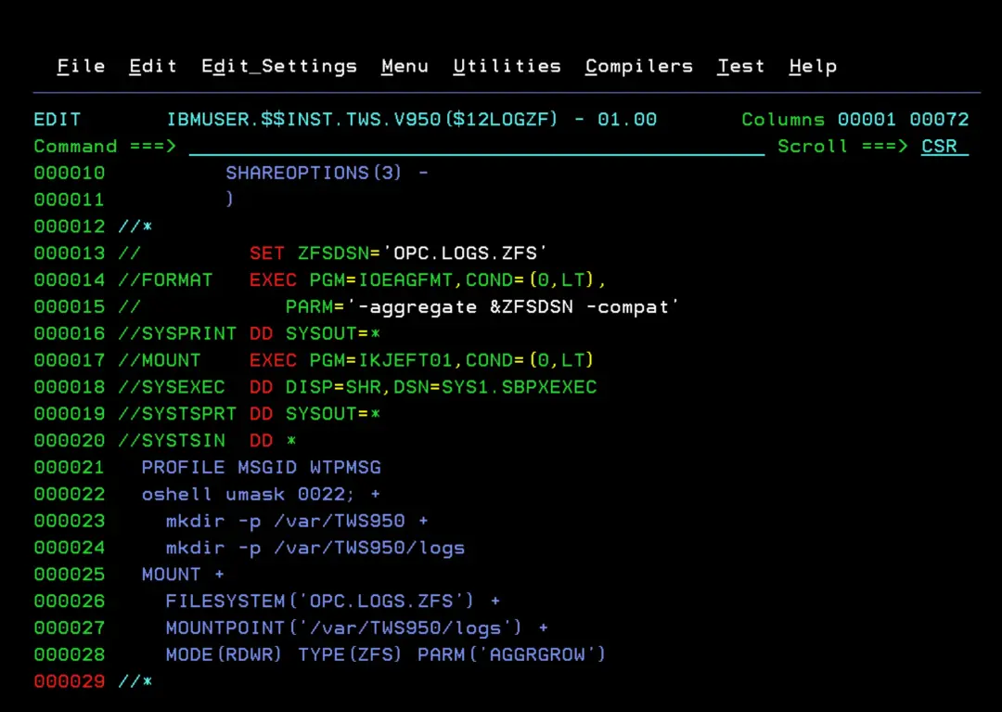Click MOUNTPOINT('/var/TWS950/logs') text

point(344,628)
